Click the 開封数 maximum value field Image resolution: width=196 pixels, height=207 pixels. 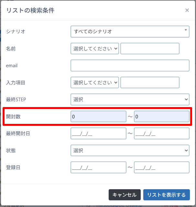click(161, 116)
